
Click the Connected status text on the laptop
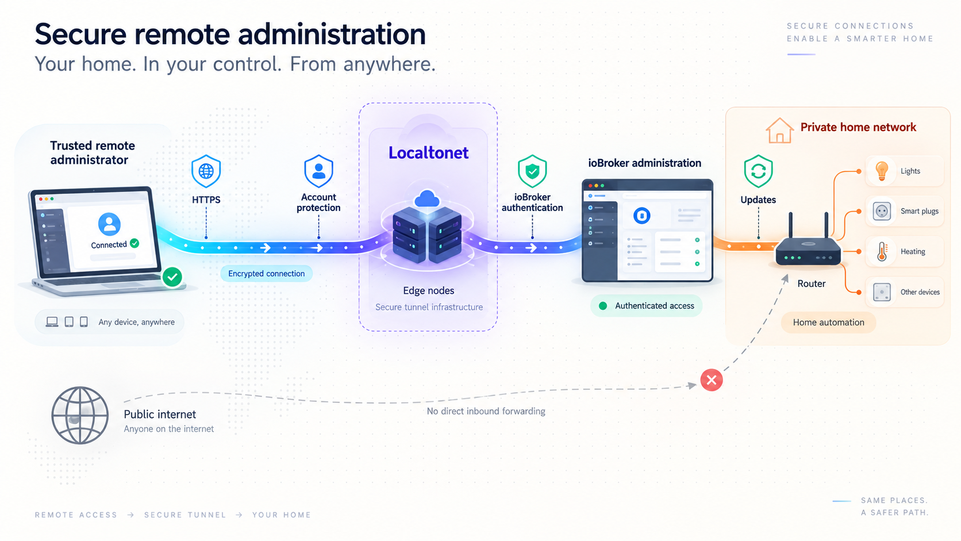click(109, 244)
